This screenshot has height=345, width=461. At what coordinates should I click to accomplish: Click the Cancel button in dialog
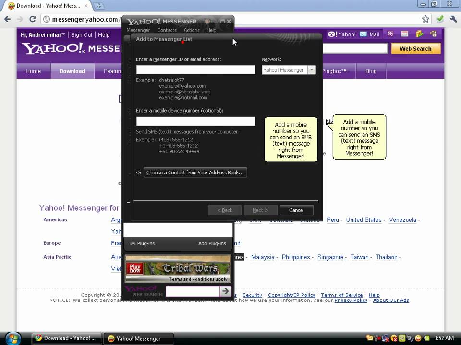[296, 210]
